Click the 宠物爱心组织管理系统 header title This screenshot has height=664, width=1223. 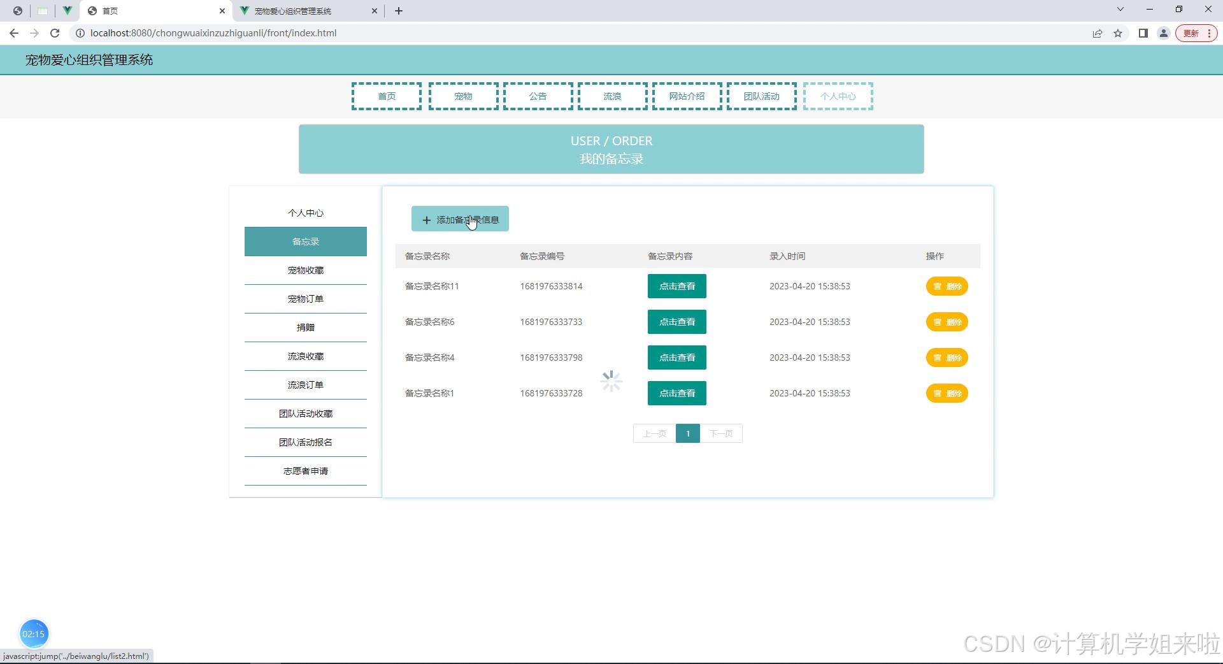coord(89,60)
